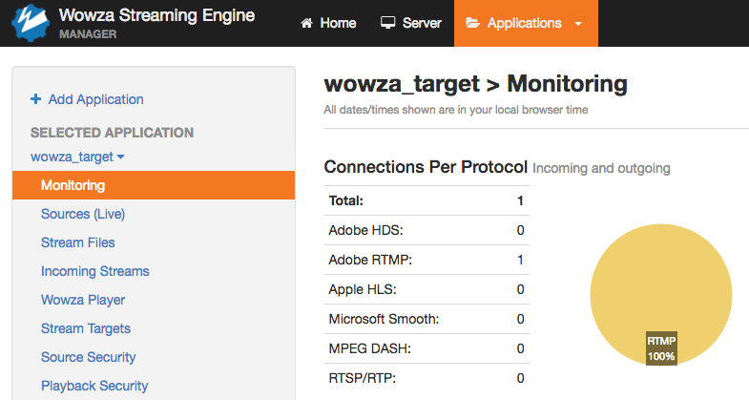Image resolution: width=749 pixels, height=400 pixels.
Task: Open Source Security settings
Action: [x=89, y=357]
